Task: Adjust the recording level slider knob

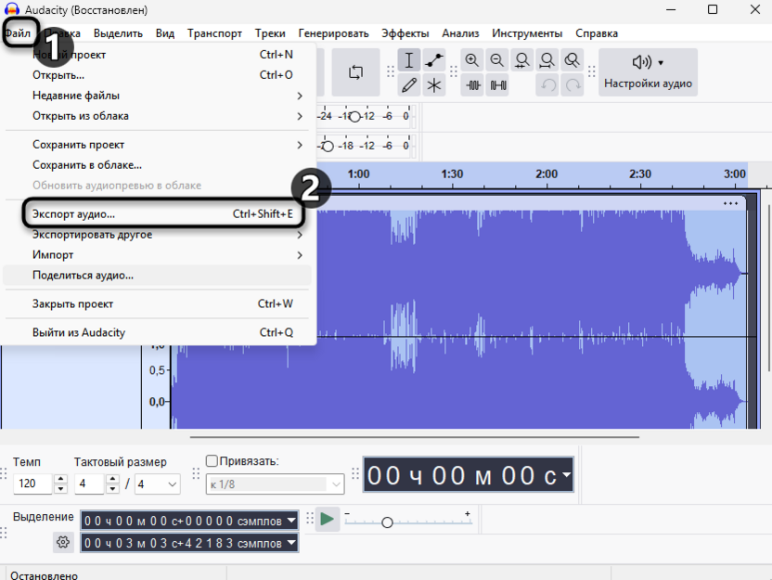Action: click(x=354, y=117)
